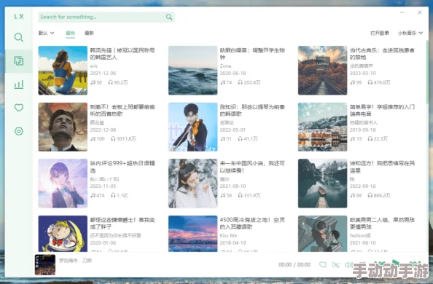Open the Sailor Moon cat cover of 都怪这些慵懒爵士
The height and width of the screenshot is (284, 433).
click(63, 234)
